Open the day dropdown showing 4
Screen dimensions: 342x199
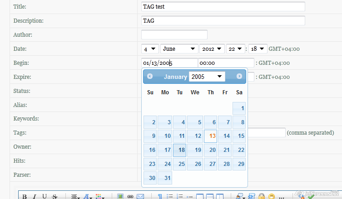pos(149,49)
